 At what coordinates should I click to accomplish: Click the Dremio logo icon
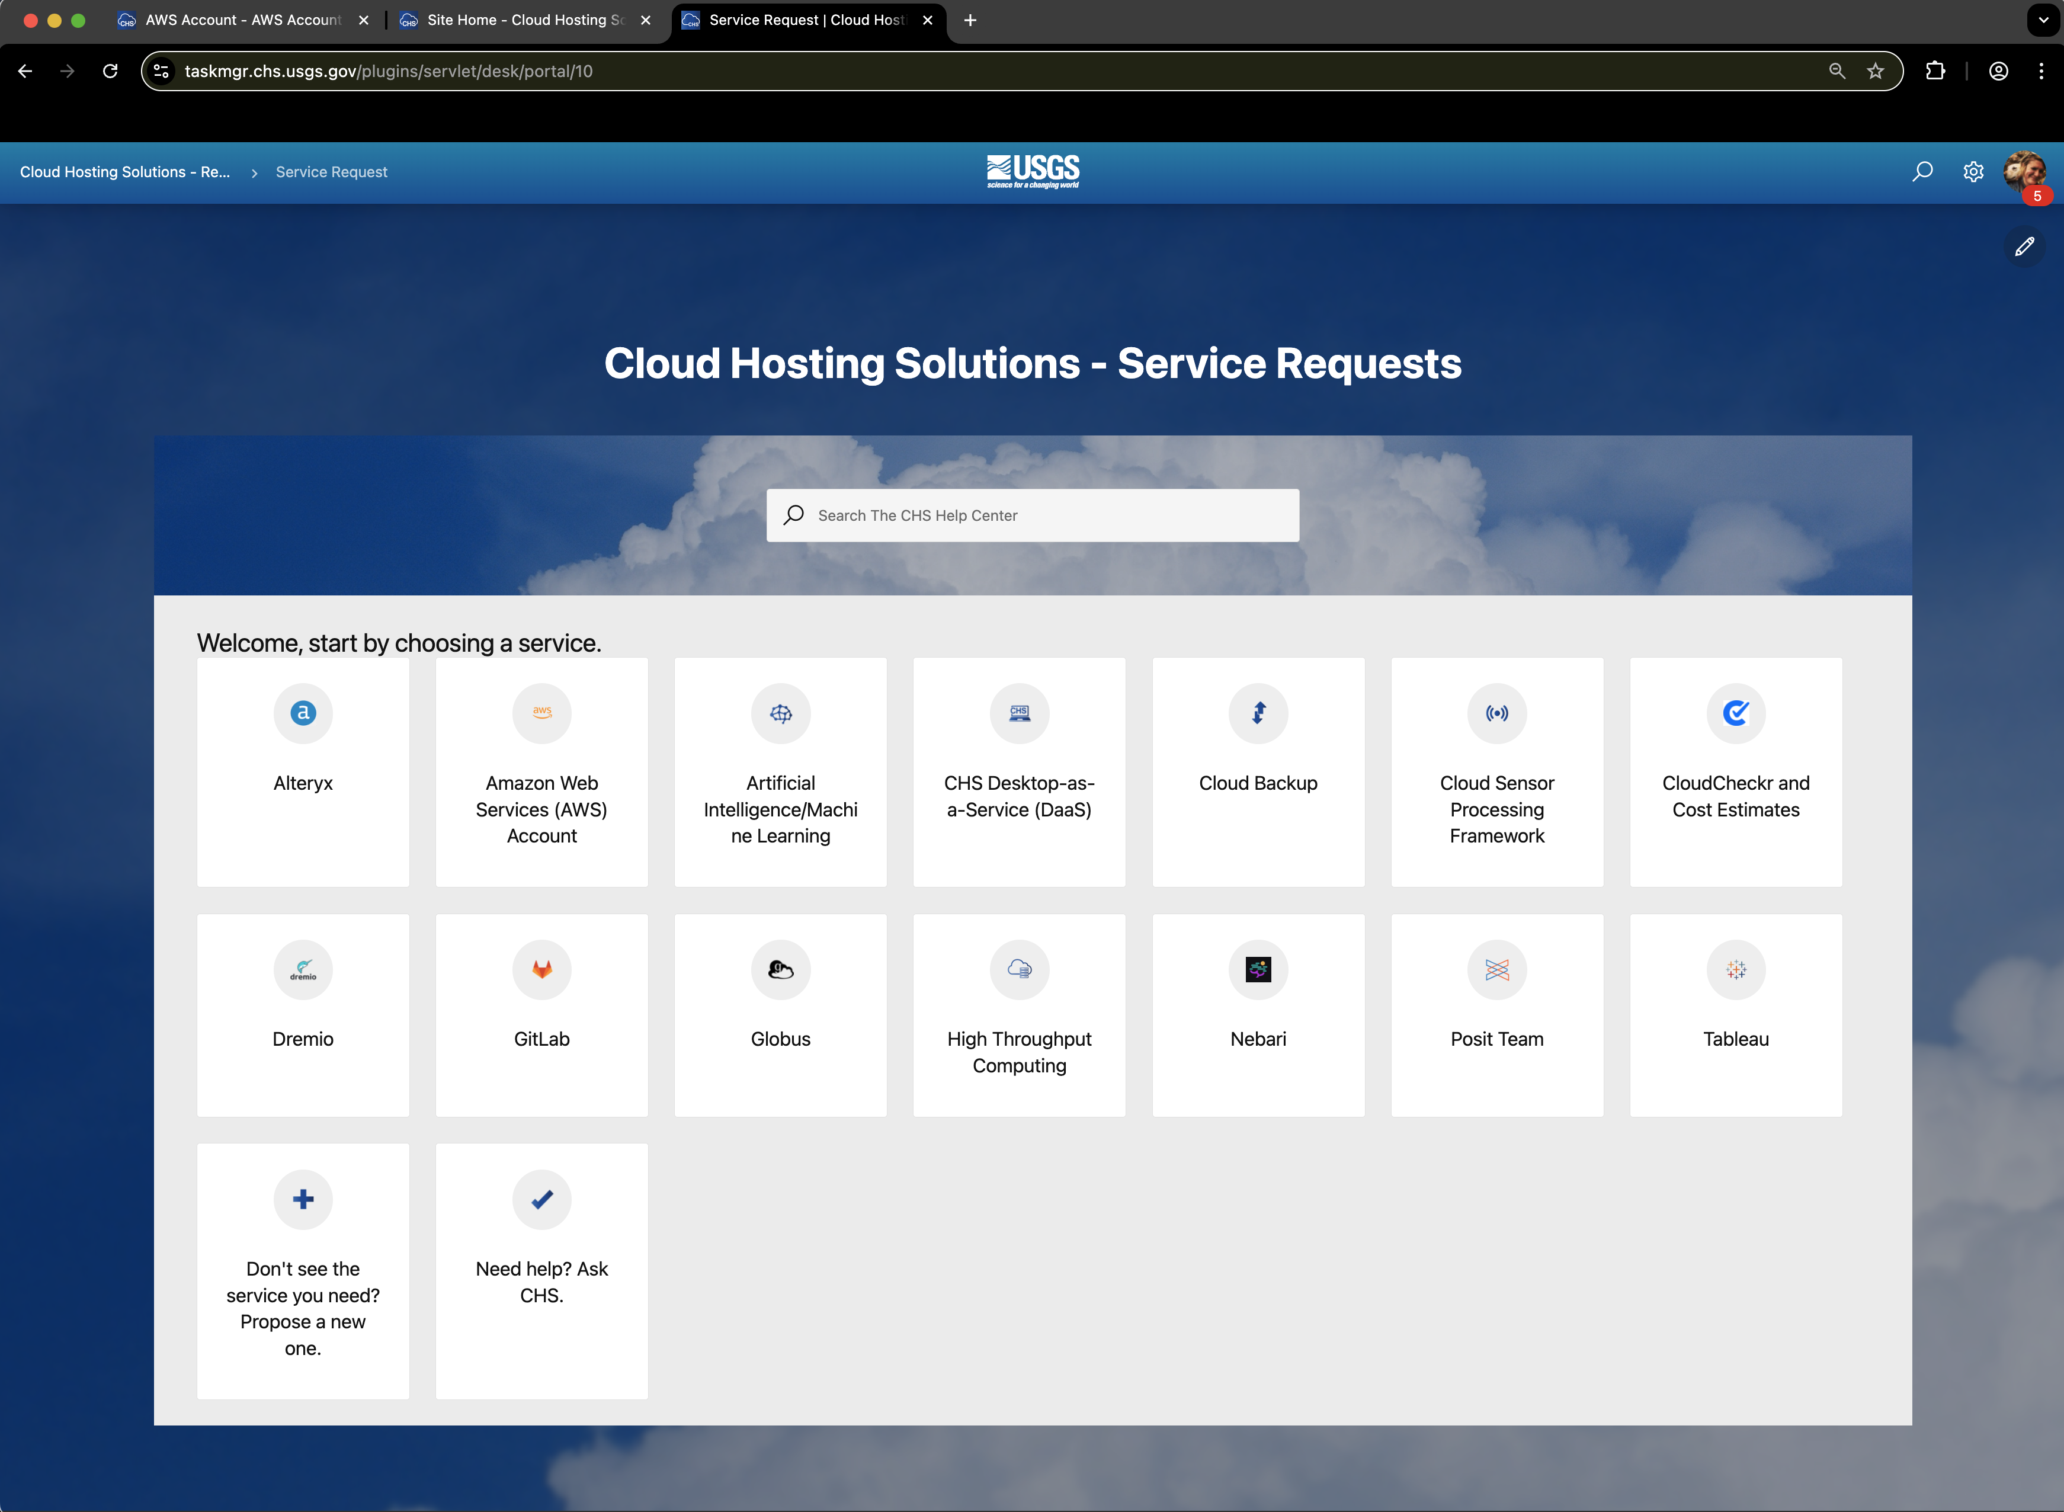[x=303, y=969]
